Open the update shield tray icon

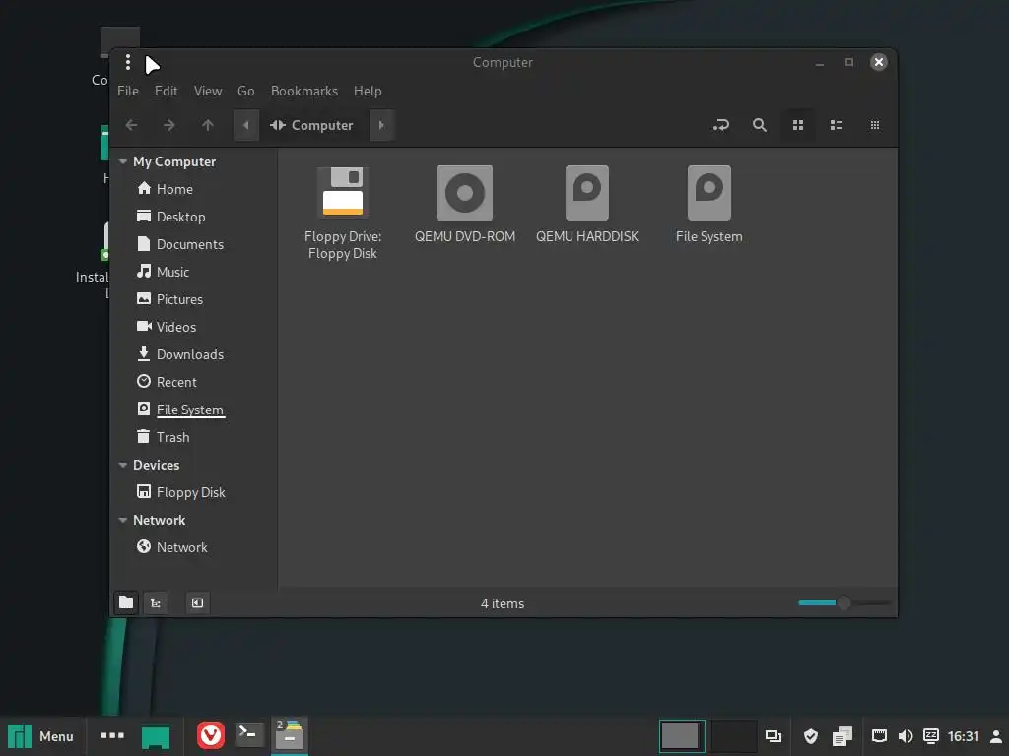click(811, 736)
